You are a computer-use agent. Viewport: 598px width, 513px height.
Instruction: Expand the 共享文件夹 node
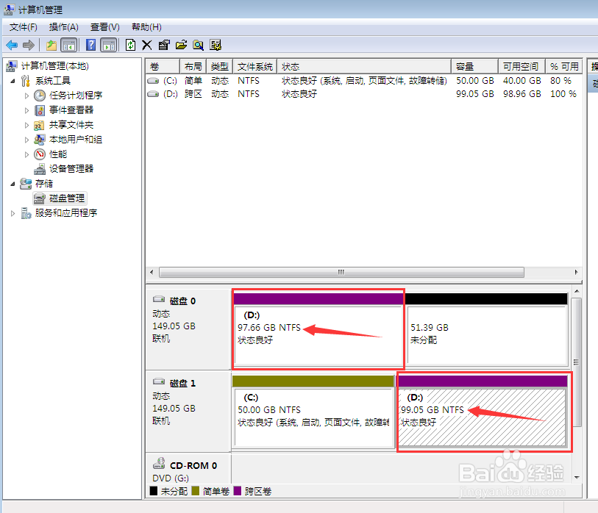coord(26,125)
